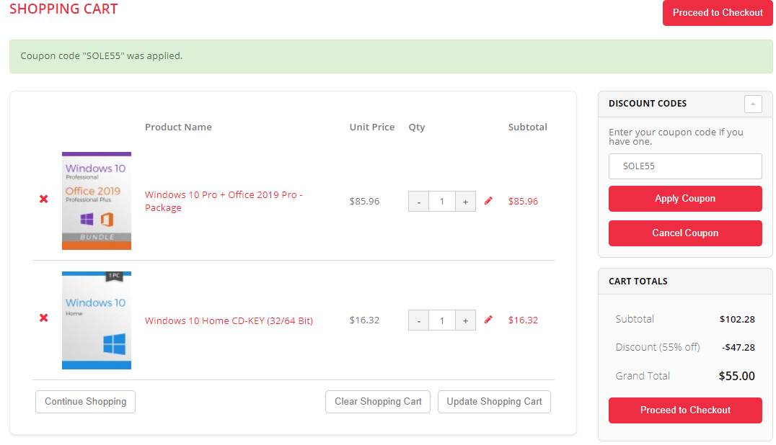This screenshot has width=776, height=445.
Task: Proceed to Checkout from the page header
Action: click(x=717, y=13)
